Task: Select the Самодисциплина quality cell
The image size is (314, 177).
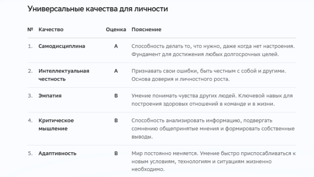Action: (62, 46)
